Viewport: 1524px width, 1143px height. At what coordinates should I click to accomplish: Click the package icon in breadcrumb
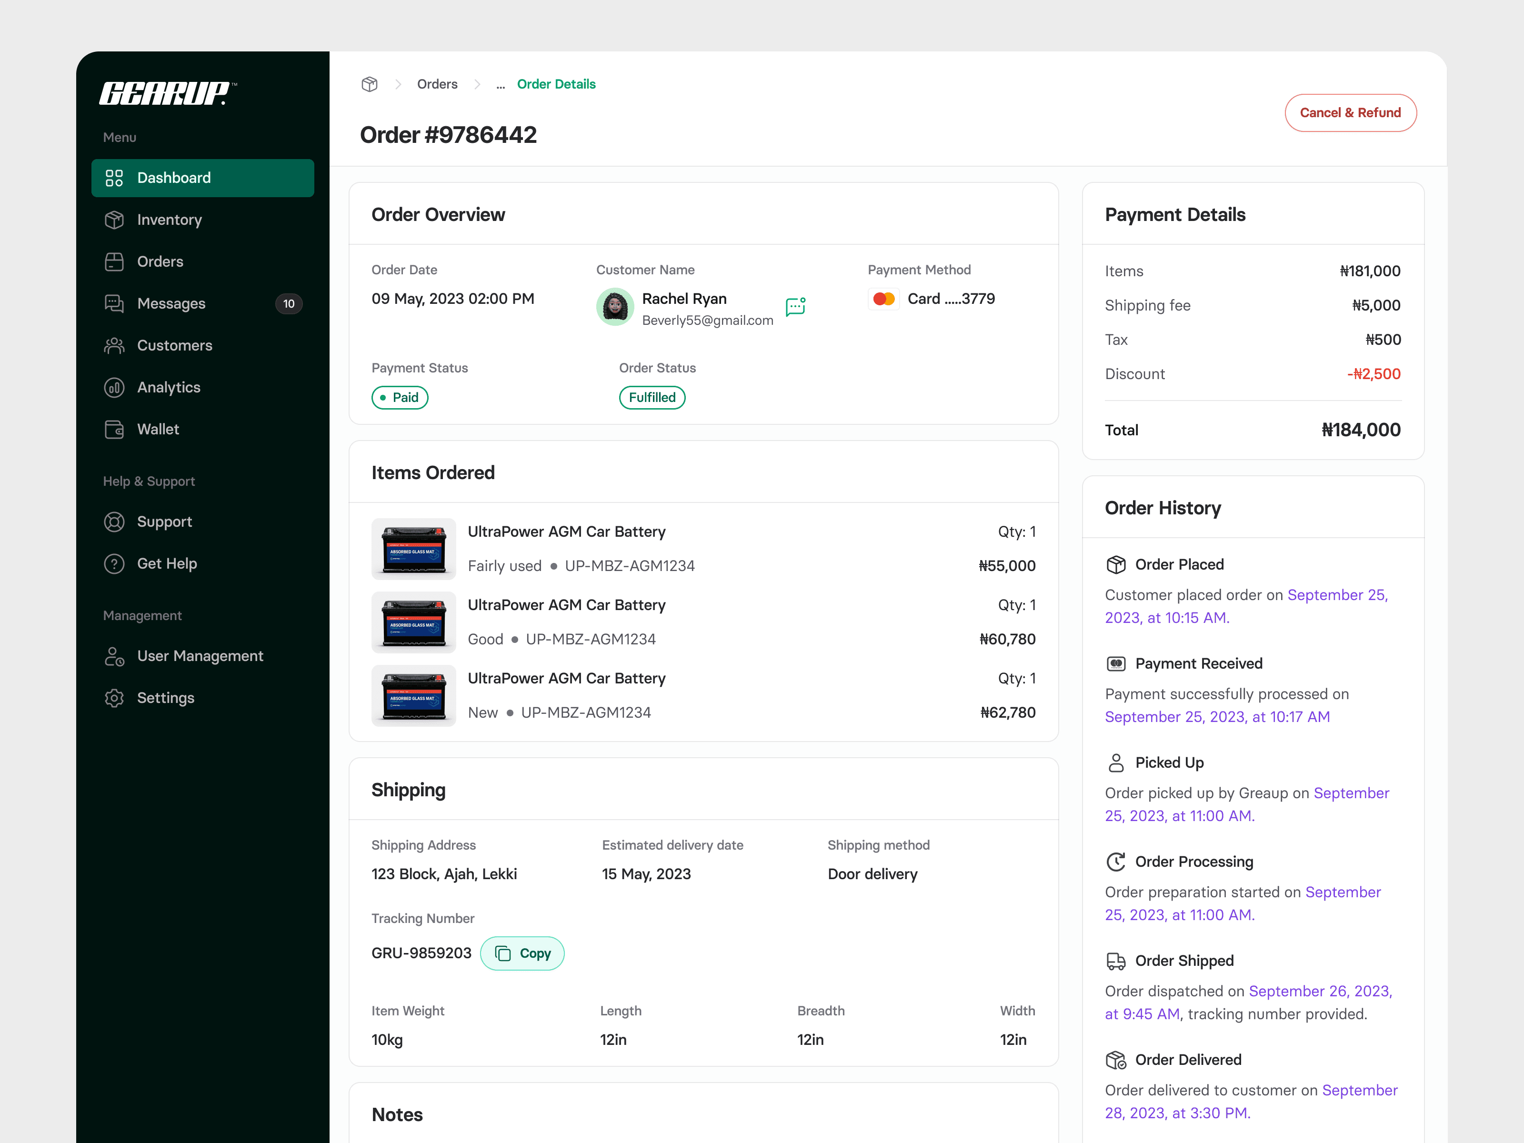click(x=369, y=84)
